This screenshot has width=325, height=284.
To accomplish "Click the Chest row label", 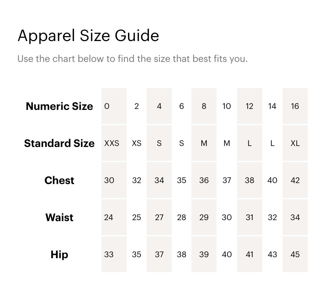I will point(59,180).
